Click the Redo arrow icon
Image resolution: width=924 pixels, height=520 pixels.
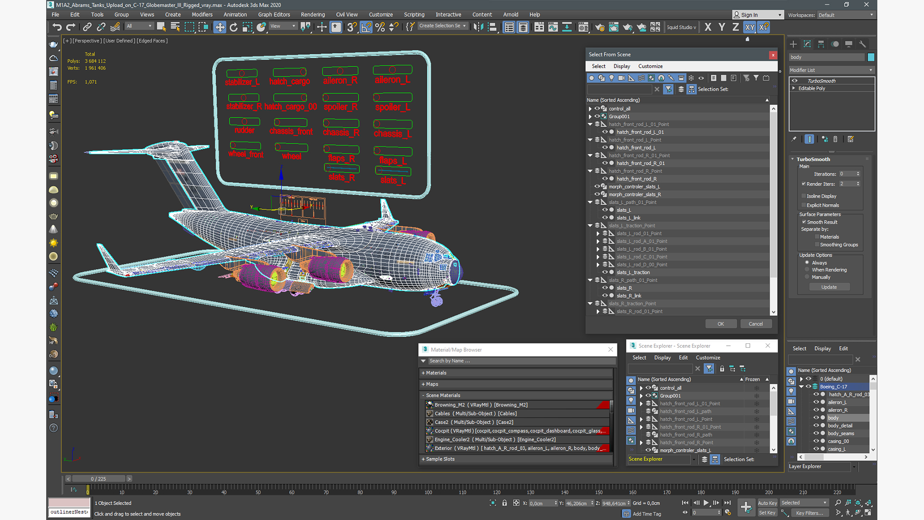(x=71, y=27)
